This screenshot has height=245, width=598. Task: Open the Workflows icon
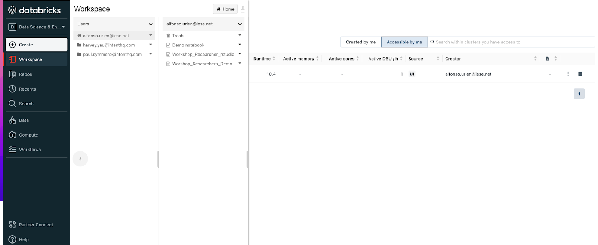pyautogui.click(x=12, y=150)
